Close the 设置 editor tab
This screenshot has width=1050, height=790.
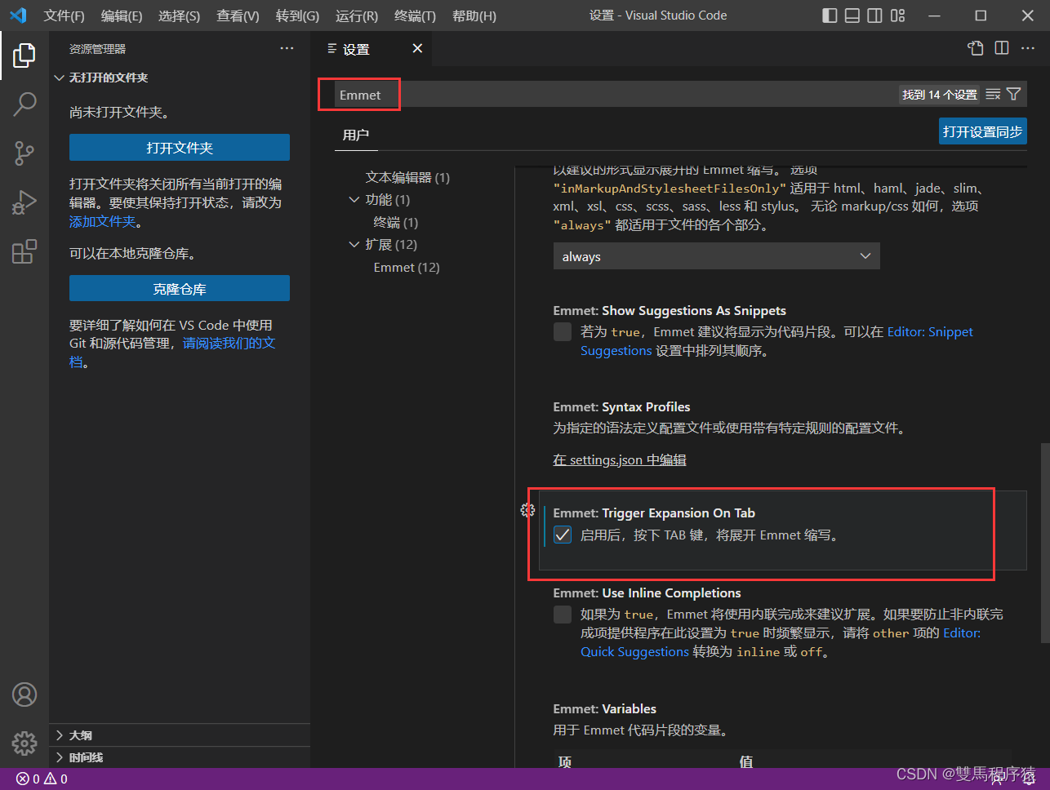coord(417,48)
